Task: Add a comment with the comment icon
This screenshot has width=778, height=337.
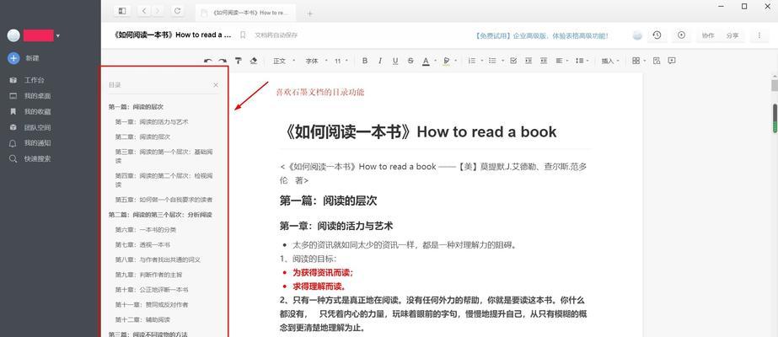Action: 672,61
